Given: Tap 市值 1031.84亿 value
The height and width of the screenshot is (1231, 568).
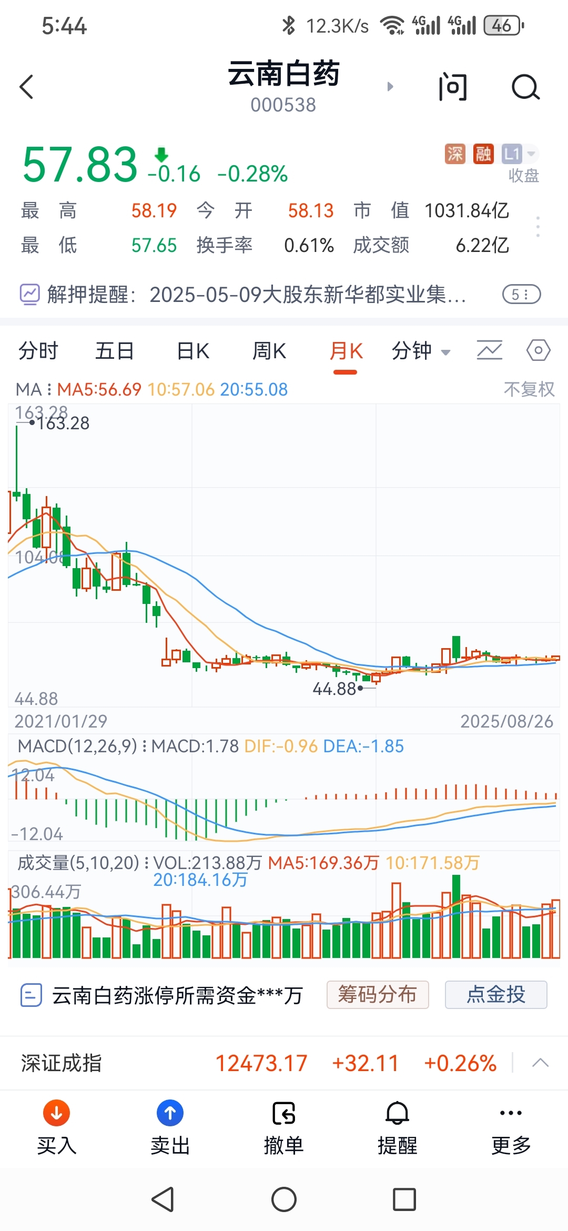Looking at the screenshot, I should click(466, 210).
